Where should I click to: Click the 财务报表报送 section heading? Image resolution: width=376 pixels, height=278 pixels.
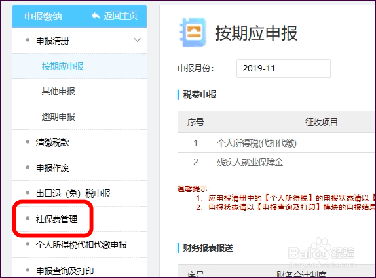tap(208, 248)
